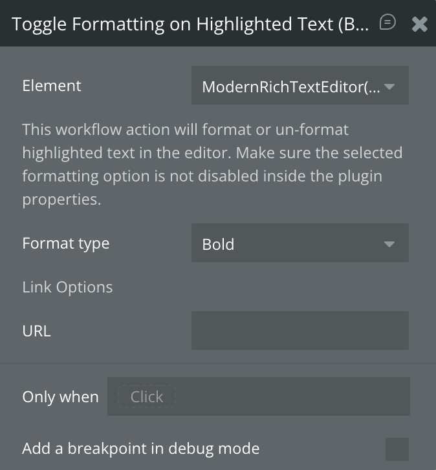The width and height of the screenshot is (436, 470).
Task: Enable the breakpoint in debug mode checkbox
Action: 397,449
